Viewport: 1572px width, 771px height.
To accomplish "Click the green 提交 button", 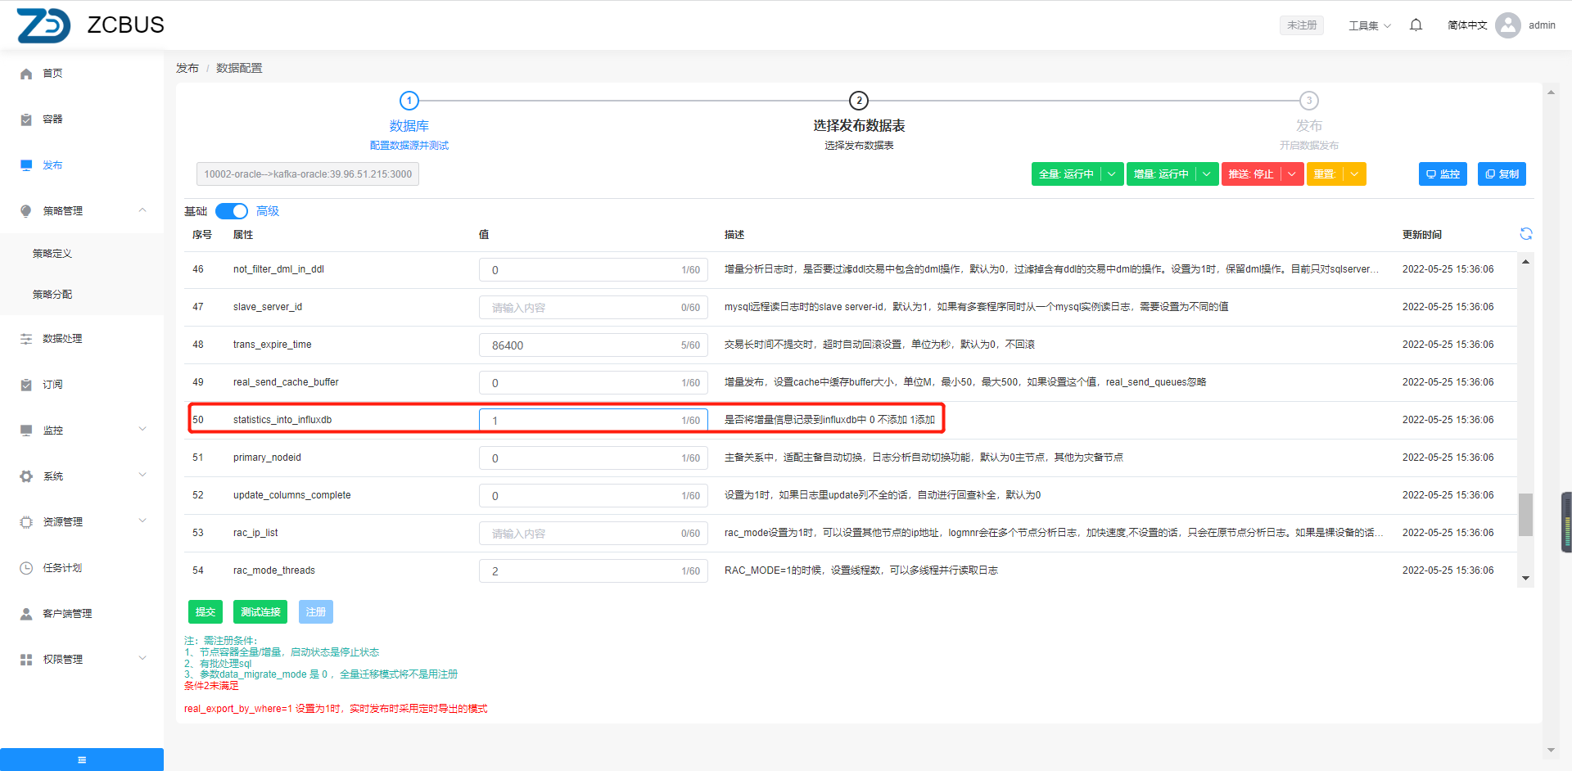I will [x=206, y=612].
